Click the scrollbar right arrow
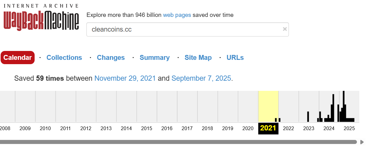The width and height of the screenshot is (371, 151). pyautogui.click(x=362, y=142)
